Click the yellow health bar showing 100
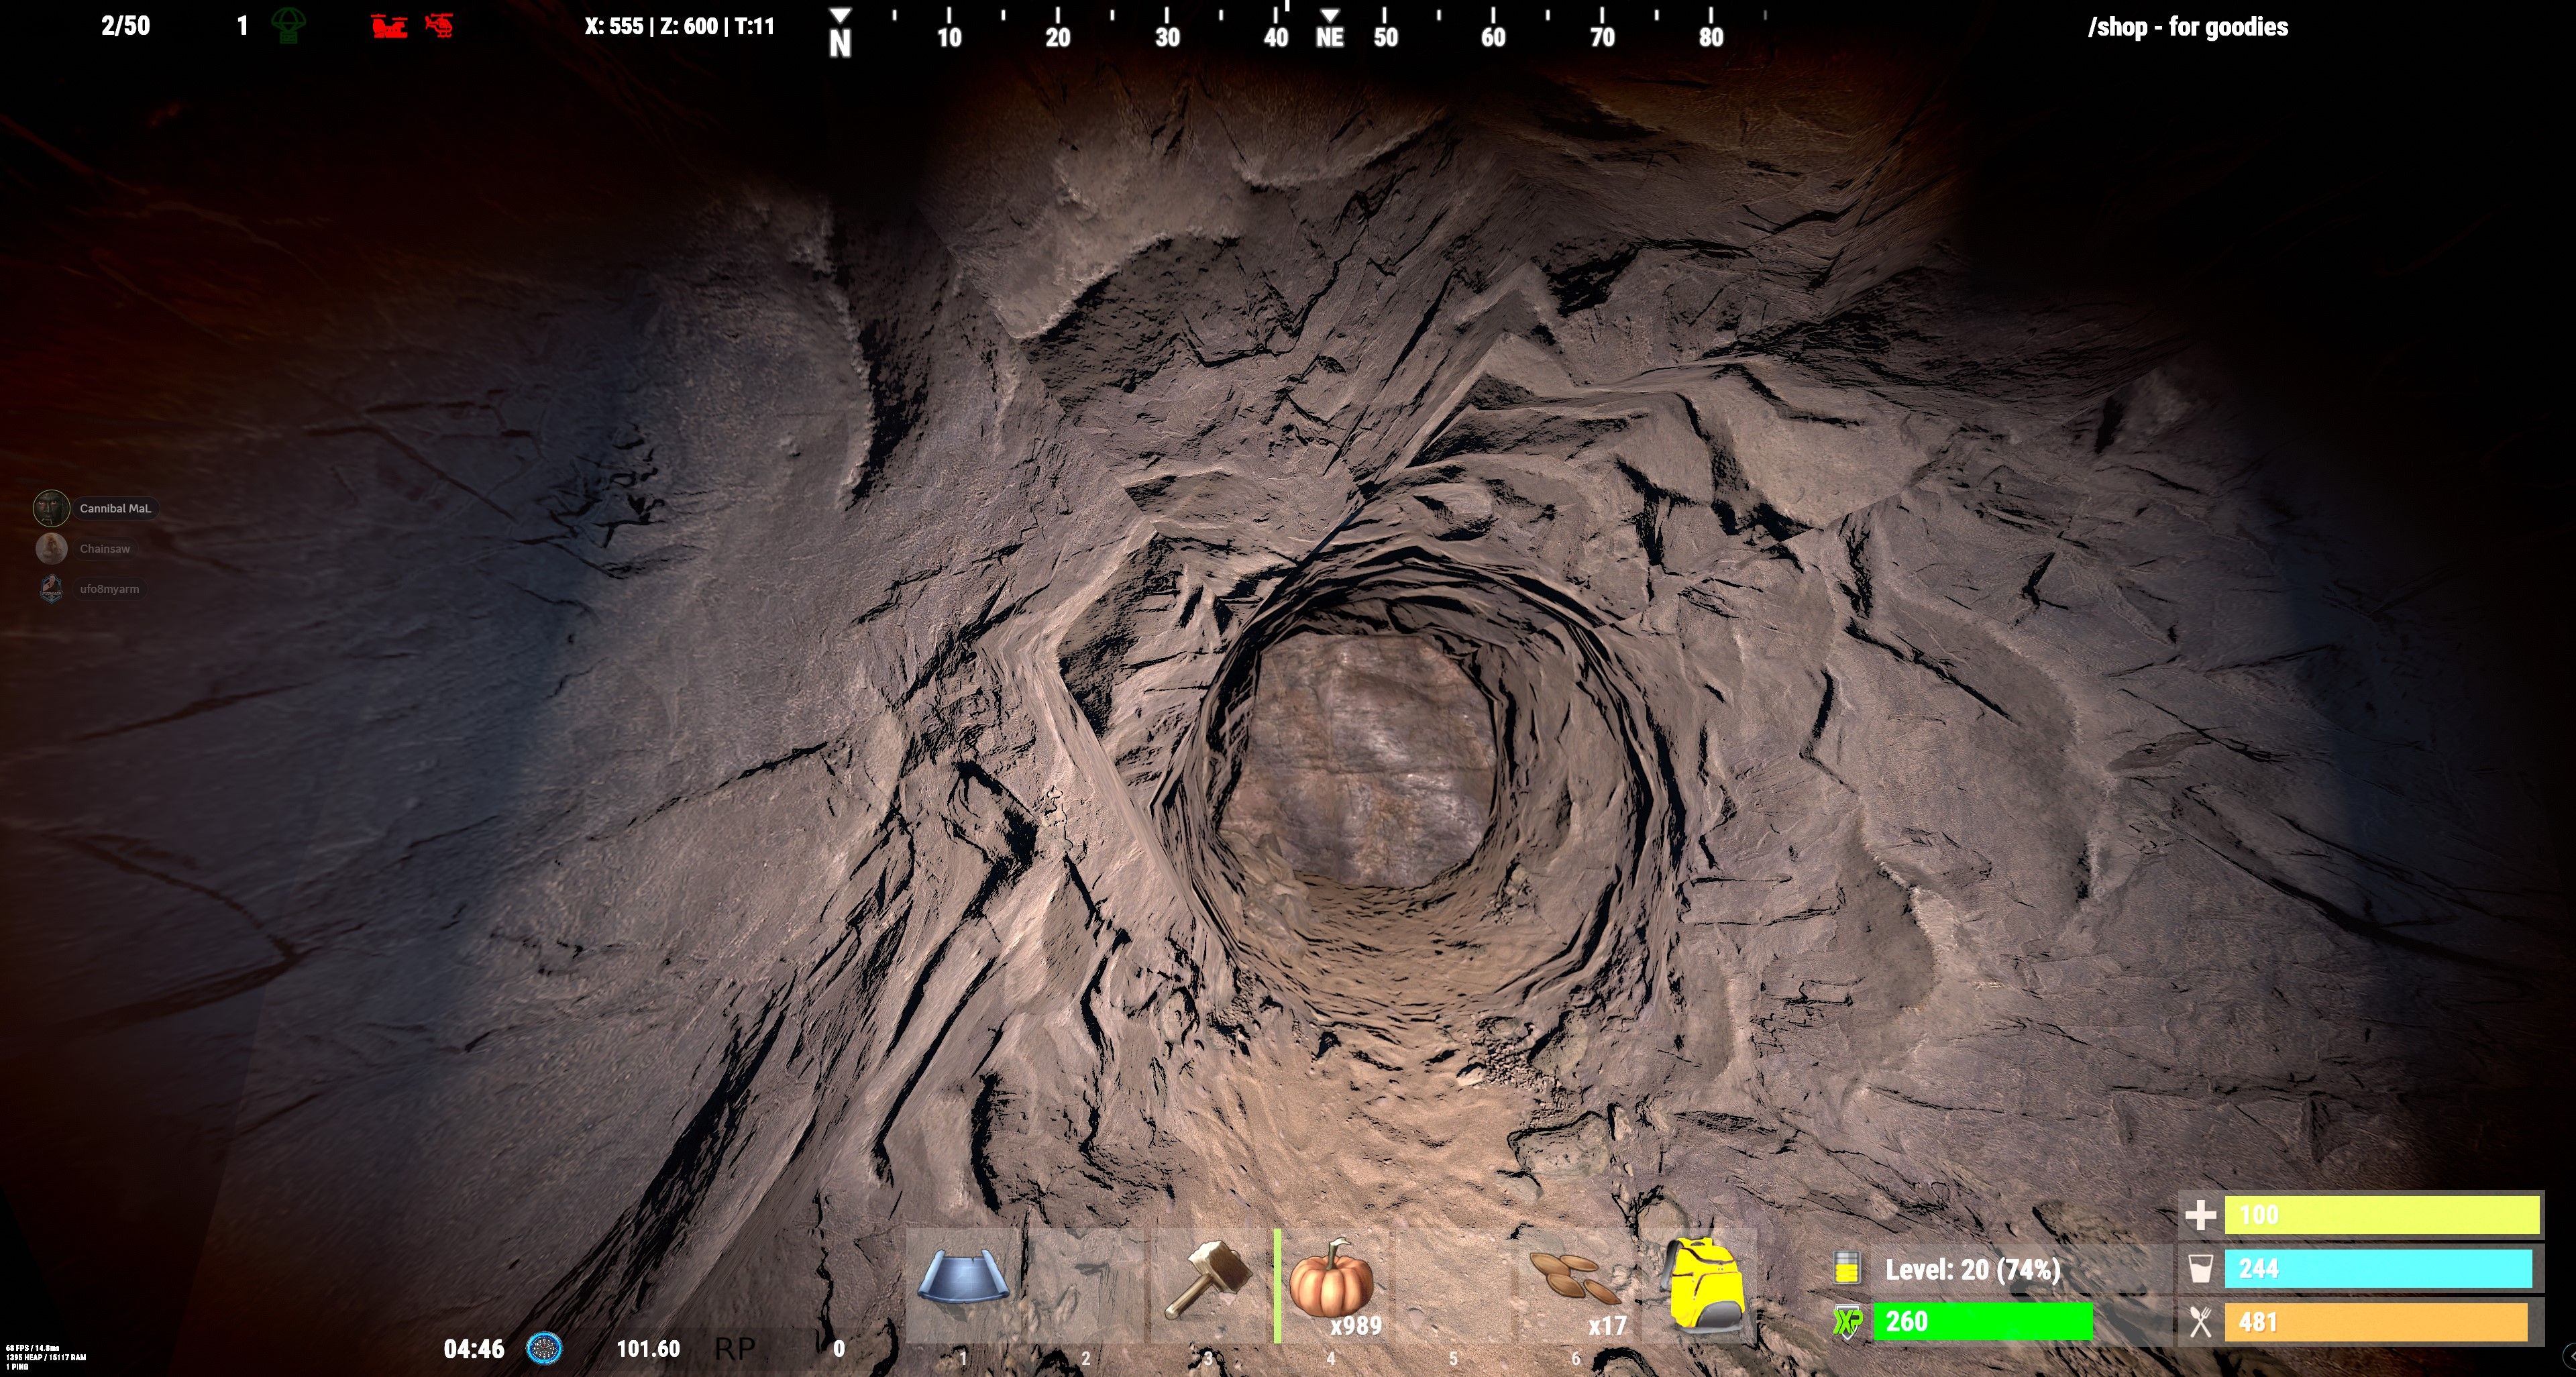 point(2381,1215)
